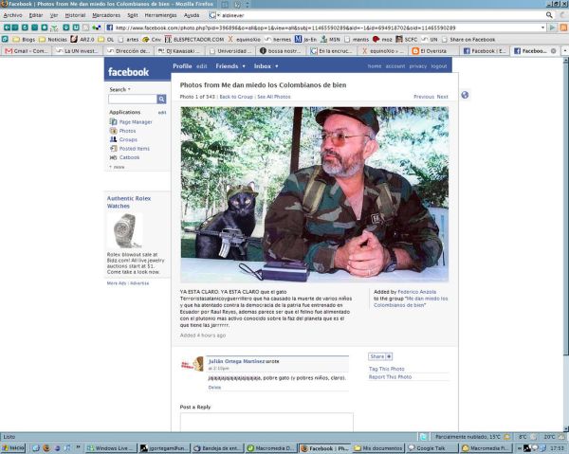This screenshot has width=569, height=454.
Task: Open the Historial menu
Action: coord(75,15)
